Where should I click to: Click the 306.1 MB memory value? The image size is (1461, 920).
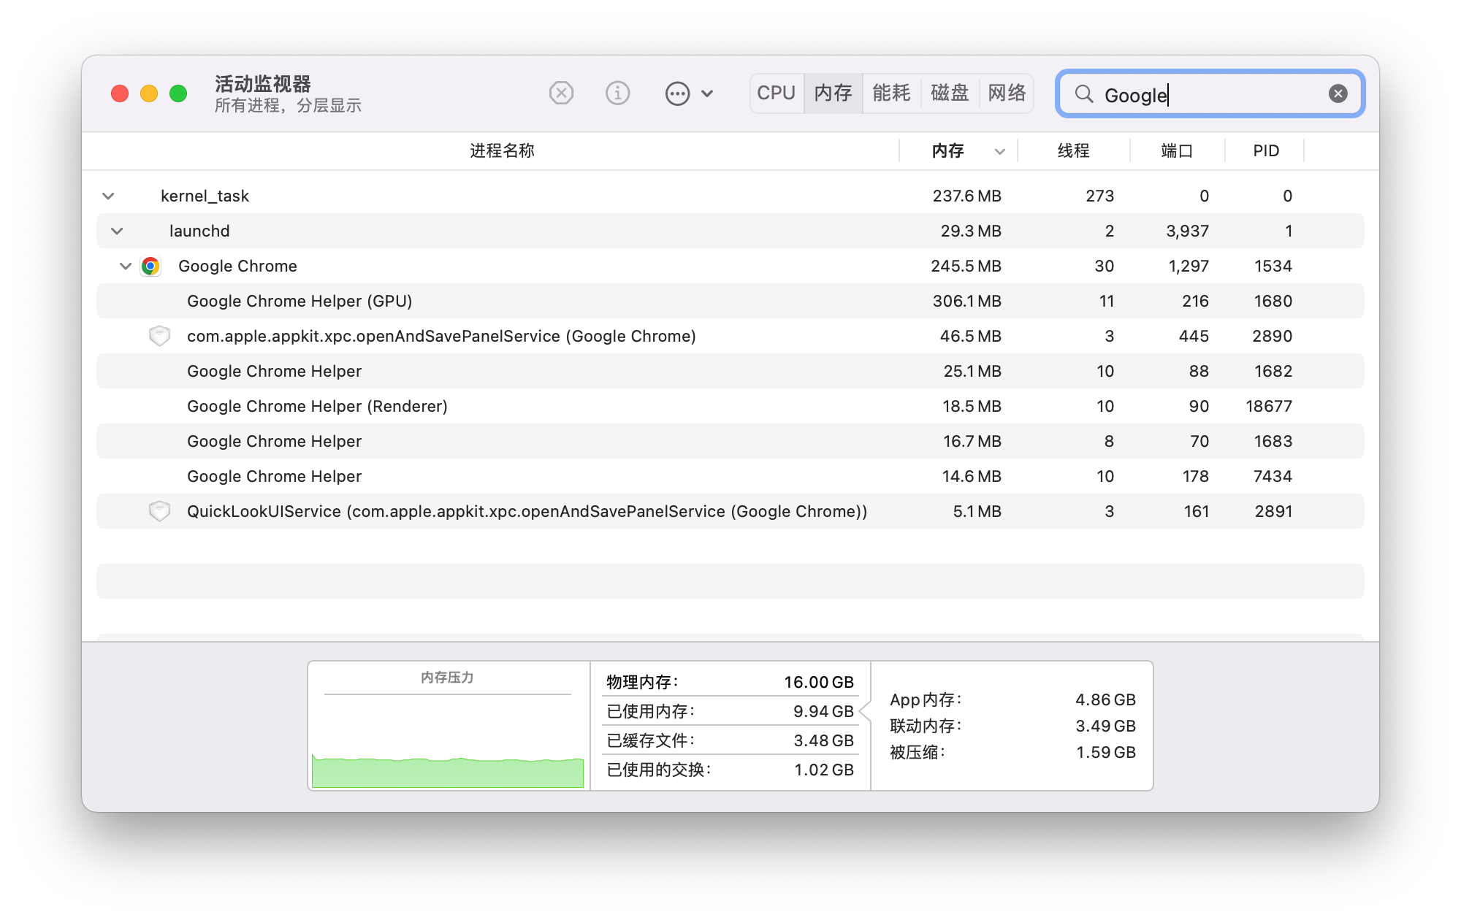tap(966, 301)
